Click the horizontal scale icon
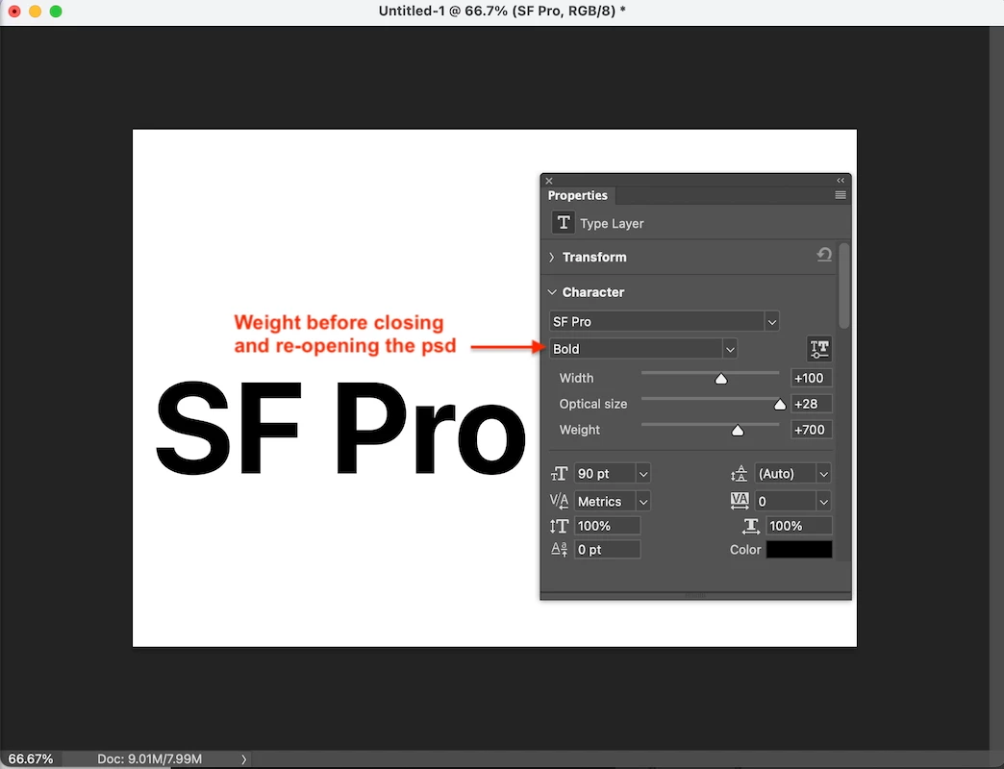 [750, 526]
